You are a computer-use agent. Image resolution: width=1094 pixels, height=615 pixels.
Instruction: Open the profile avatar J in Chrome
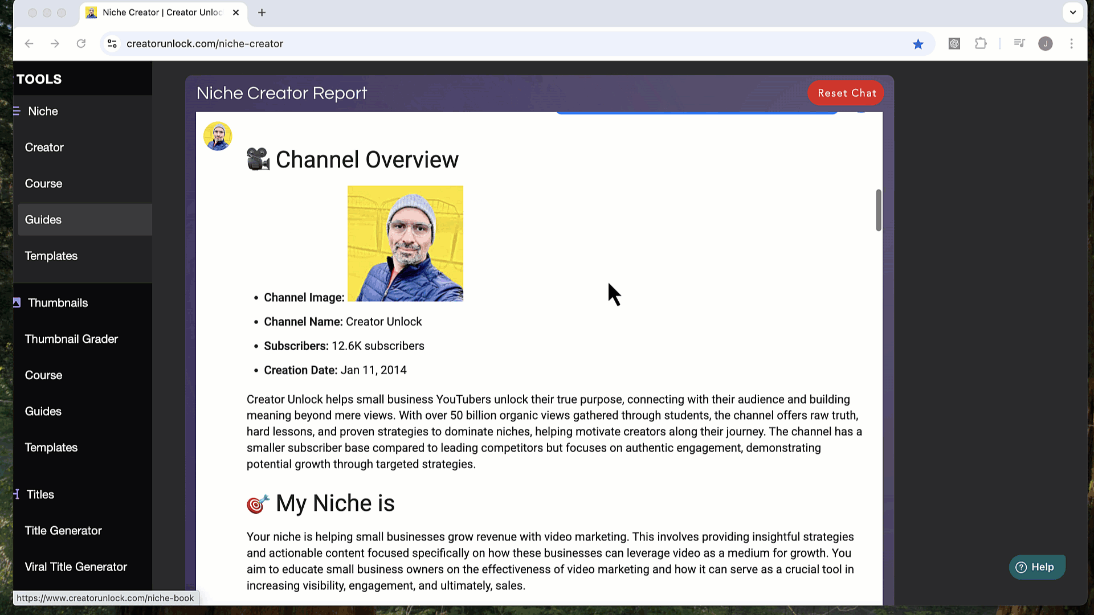[x=1046, y=44]
